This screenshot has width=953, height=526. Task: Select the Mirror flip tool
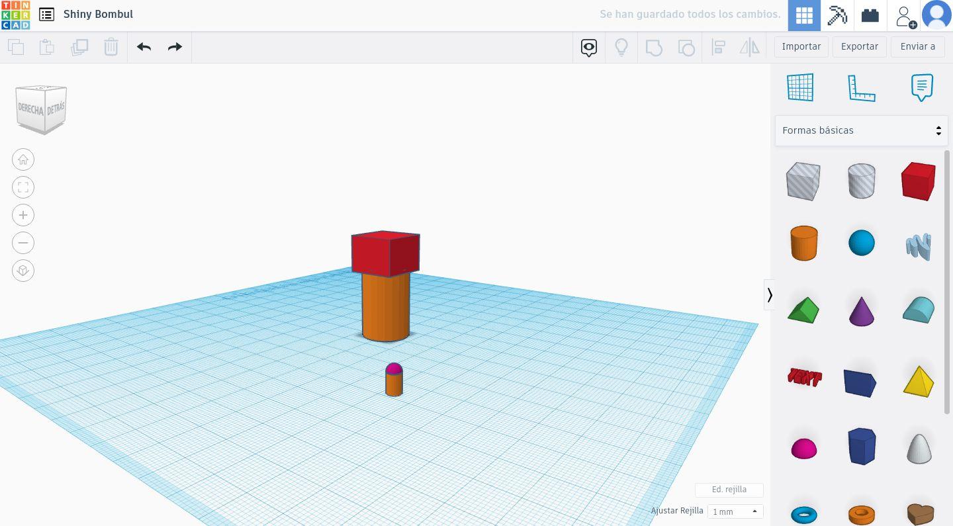tap(750, 47)
